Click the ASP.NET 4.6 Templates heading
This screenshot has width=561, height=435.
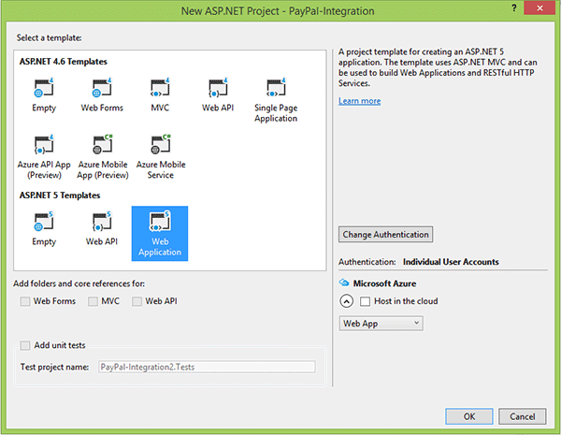click(x=64, y=62)
